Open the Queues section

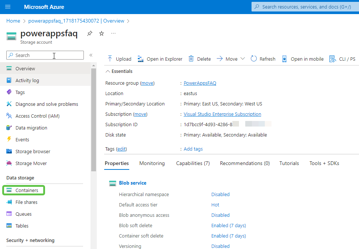(24, 214)
